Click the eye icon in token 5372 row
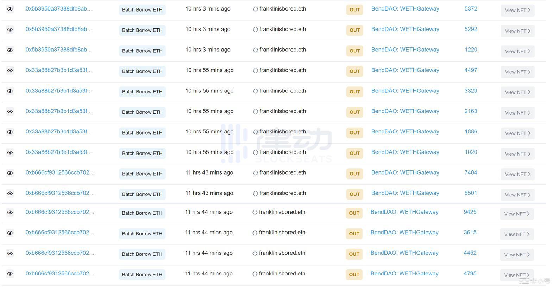 [x=10, y=9]
